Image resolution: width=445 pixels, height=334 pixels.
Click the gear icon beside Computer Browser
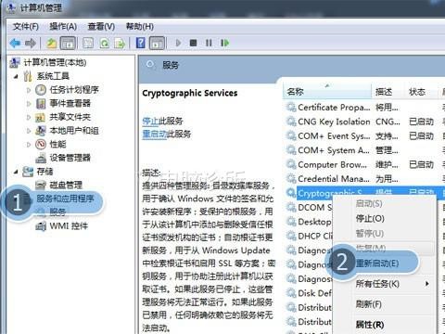pos(291,164)
